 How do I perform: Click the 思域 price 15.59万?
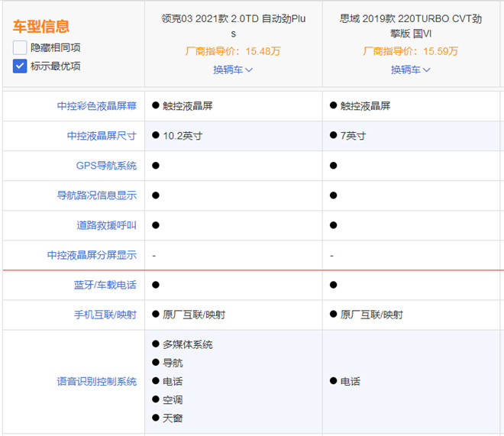(411, 51)
